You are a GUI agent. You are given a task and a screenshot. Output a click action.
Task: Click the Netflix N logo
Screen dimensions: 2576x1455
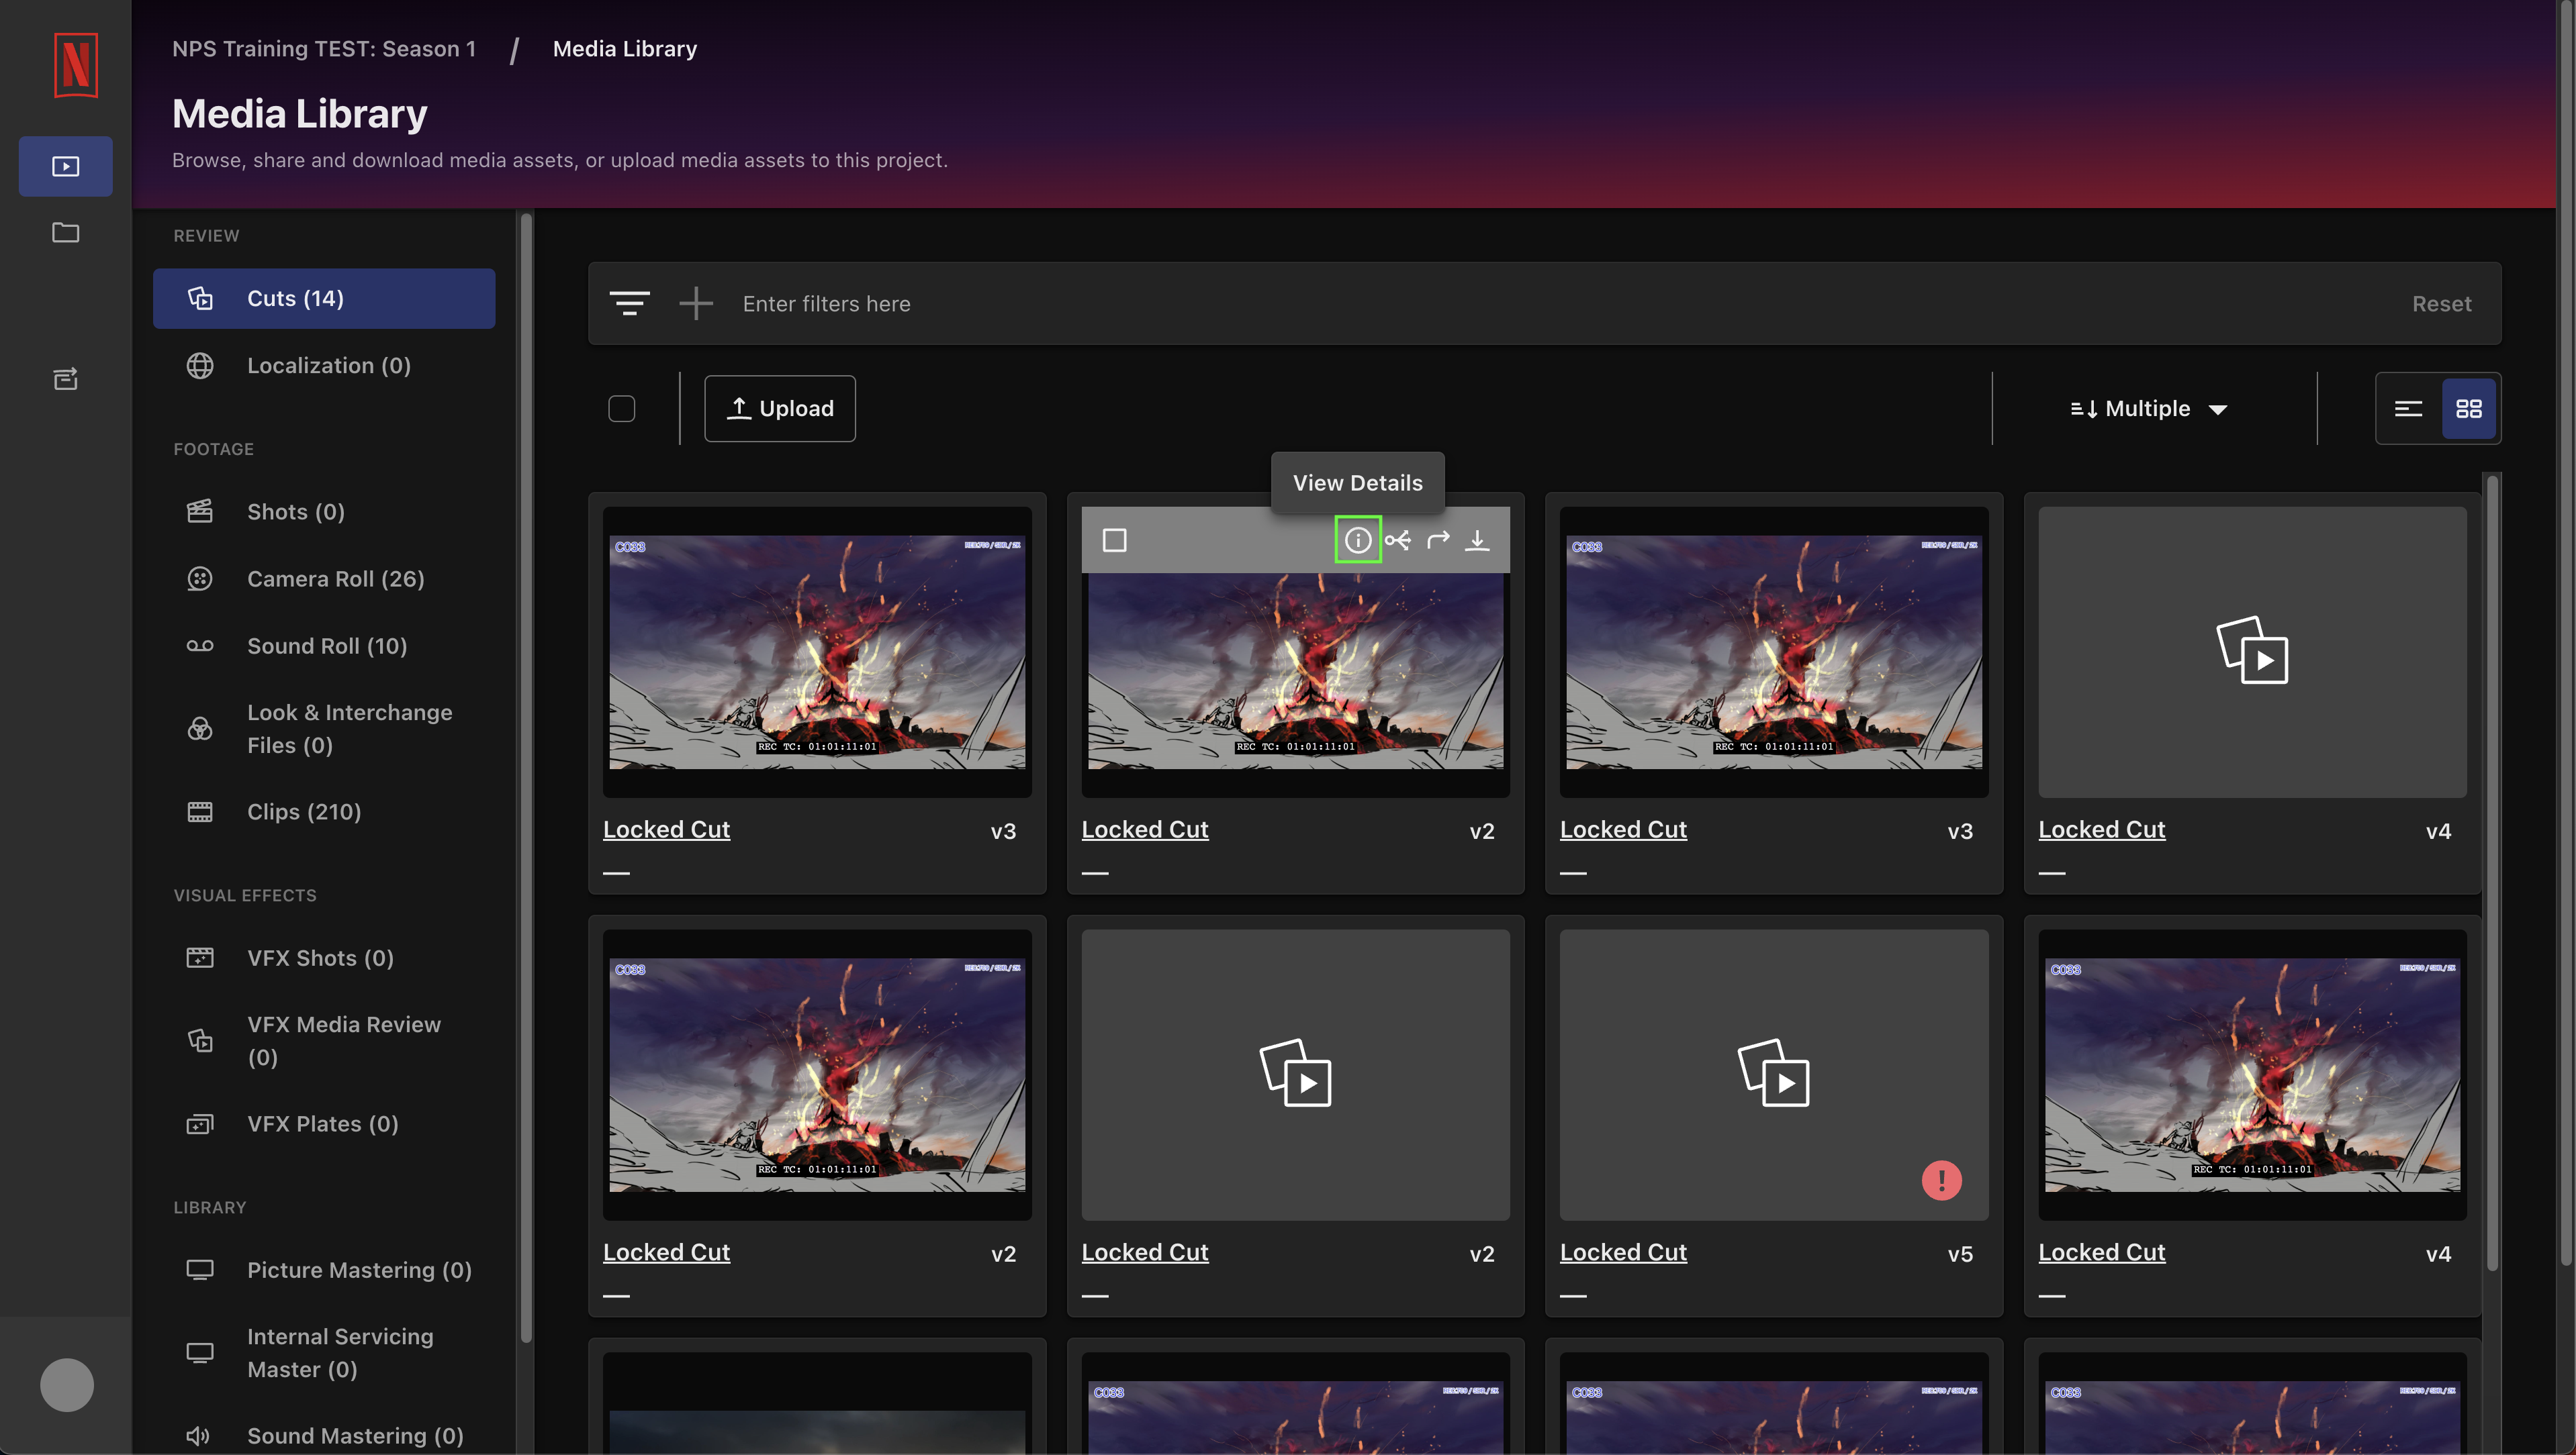pos(75,65)
